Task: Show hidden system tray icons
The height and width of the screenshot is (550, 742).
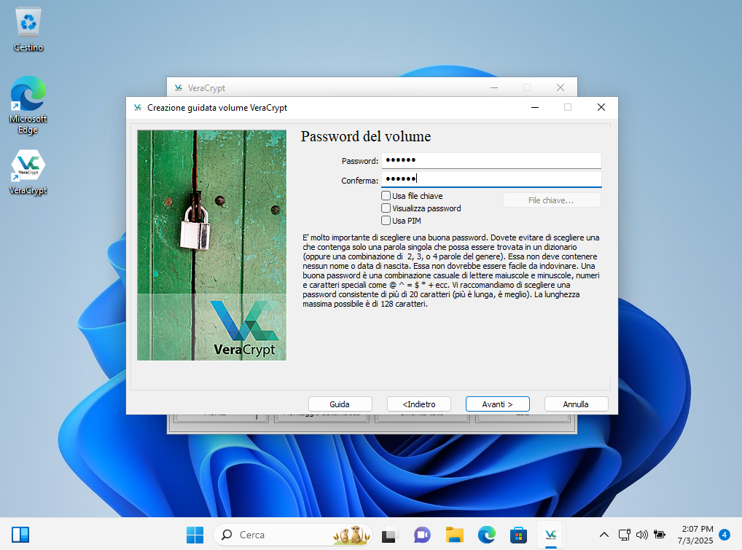Action: point(604,535)
